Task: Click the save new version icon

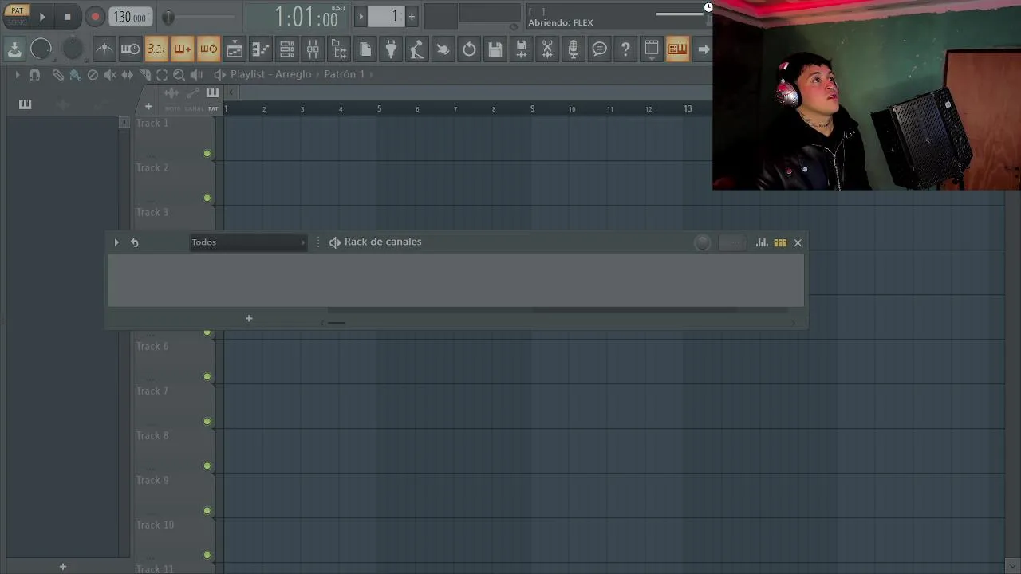Action: point(521,49)
